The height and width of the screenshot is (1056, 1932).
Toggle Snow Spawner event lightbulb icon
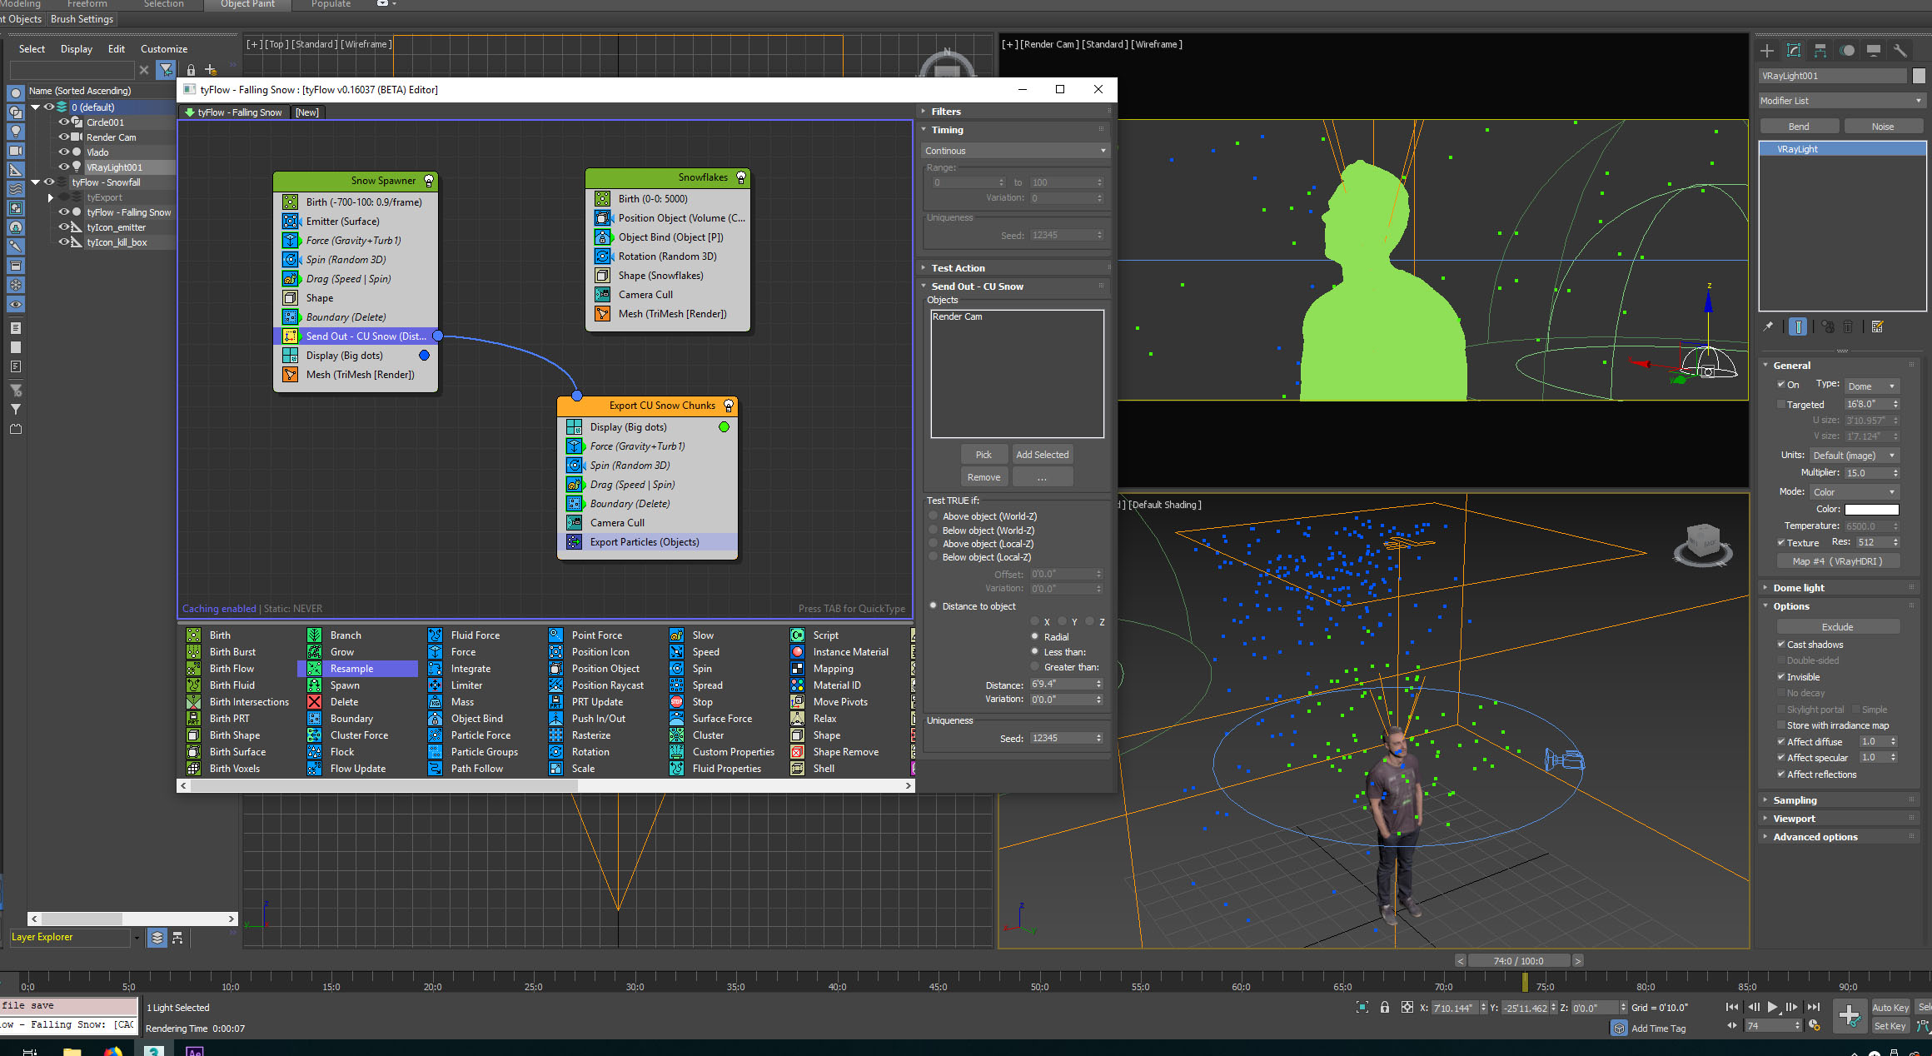point(429,181)
